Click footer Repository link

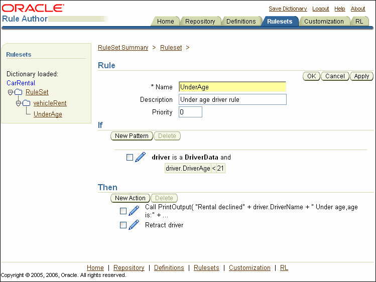(x=129, y=267)
